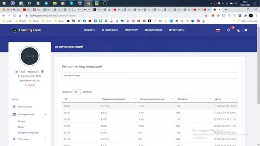Reload the page

tap(15, 15)
